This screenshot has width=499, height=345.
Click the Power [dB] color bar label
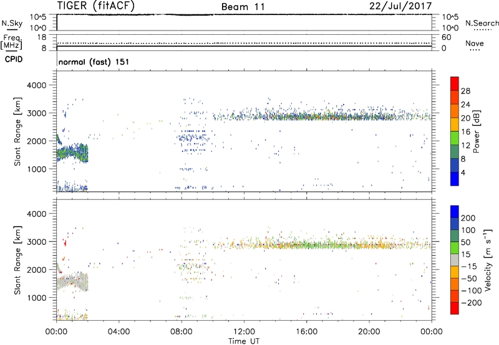point(477,131)
